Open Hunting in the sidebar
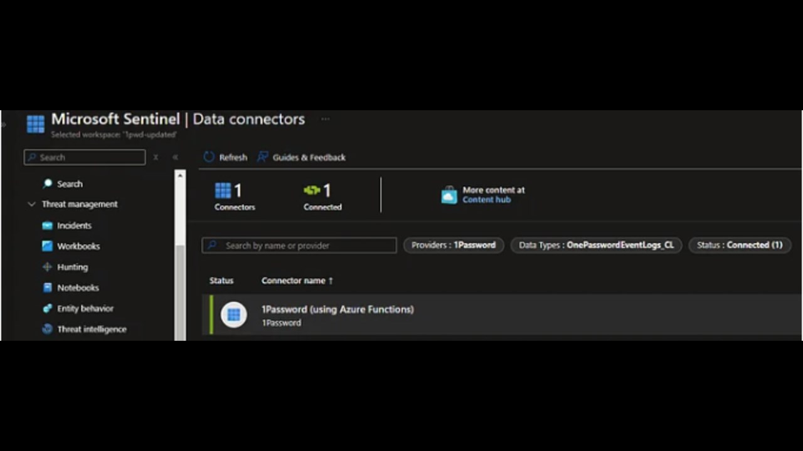The height and width of the screenshot is (451, 803). [x=72, y=267]
